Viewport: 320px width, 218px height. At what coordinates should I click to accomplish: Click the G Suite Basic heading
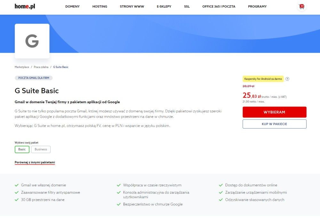(37, 90)
